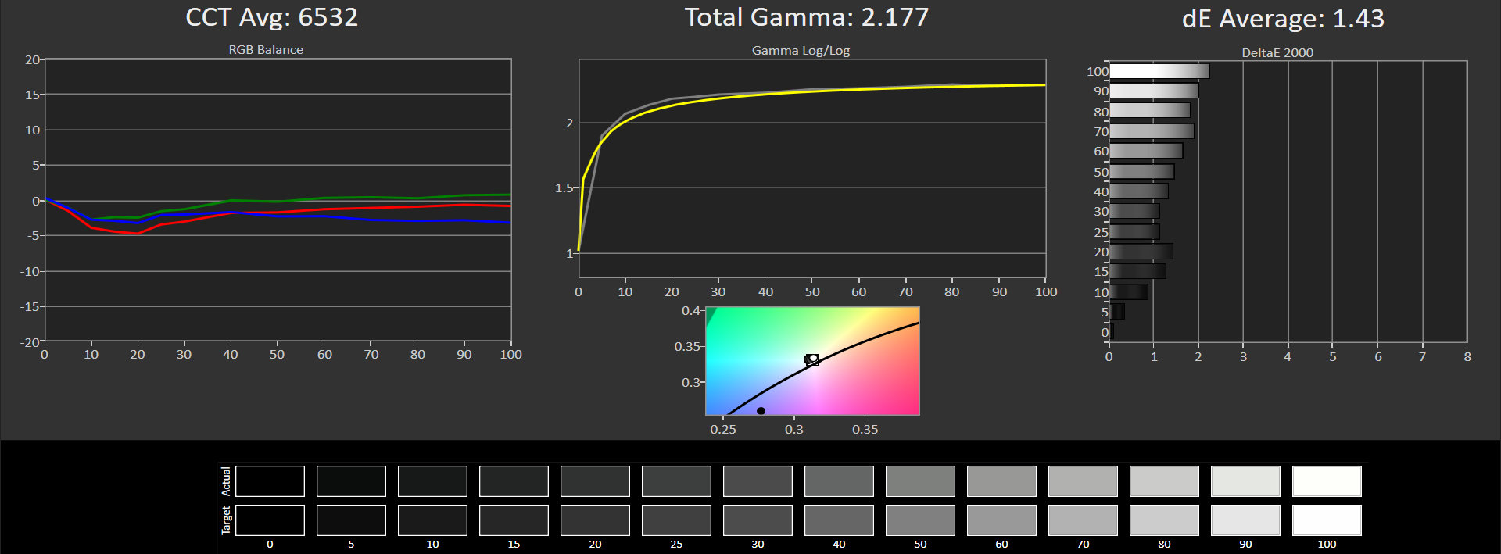Viewport: 1501px width, 554px height.
Task: Pick the DeltaE 2000 bar for level 5
Action: coord(1117,312)
